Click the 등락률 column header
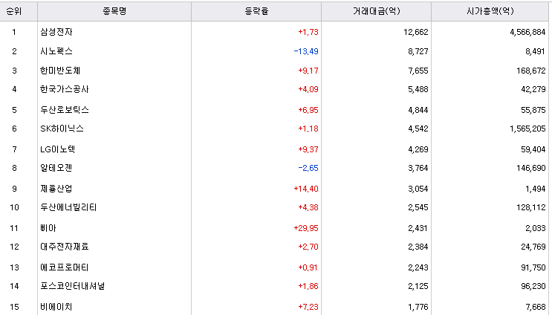Viewport: 552px width, 315px height. click(256, 11)
